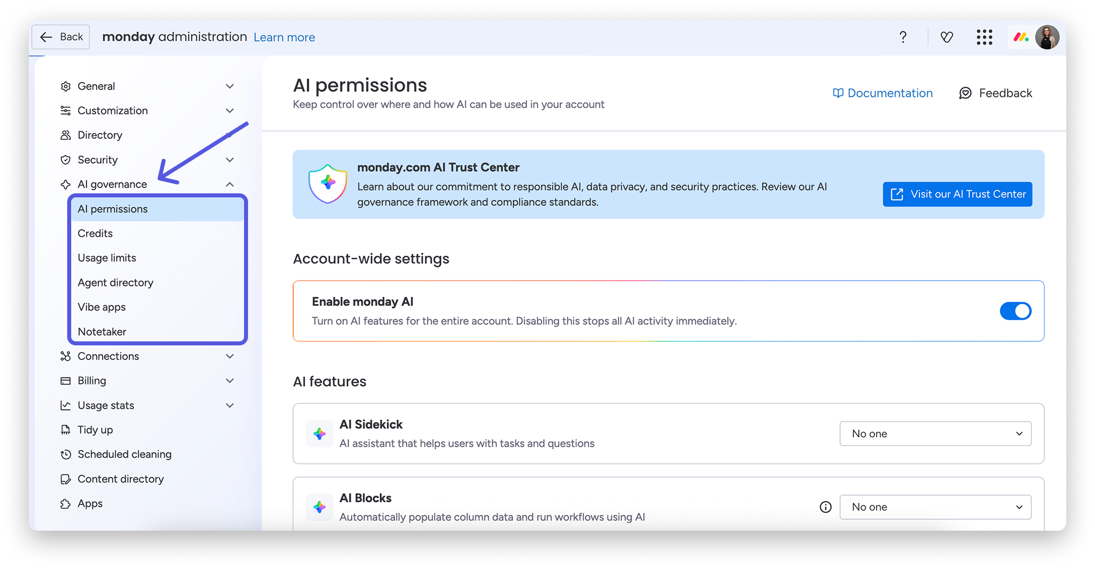Open the AI Sidekick permission dropdown
The height and width of the screenshot is (568, 1095).
pyautogui.click(x=935, y=434)
